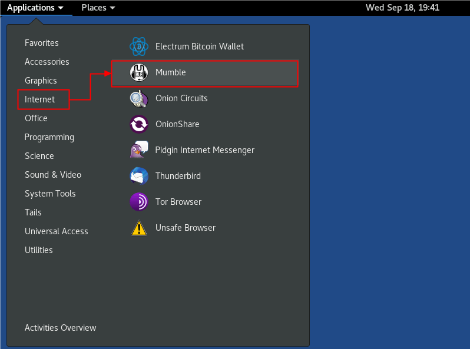Click the Tor Browser onion icon
This screenshot has height=349, width=470.
point(139,202)
